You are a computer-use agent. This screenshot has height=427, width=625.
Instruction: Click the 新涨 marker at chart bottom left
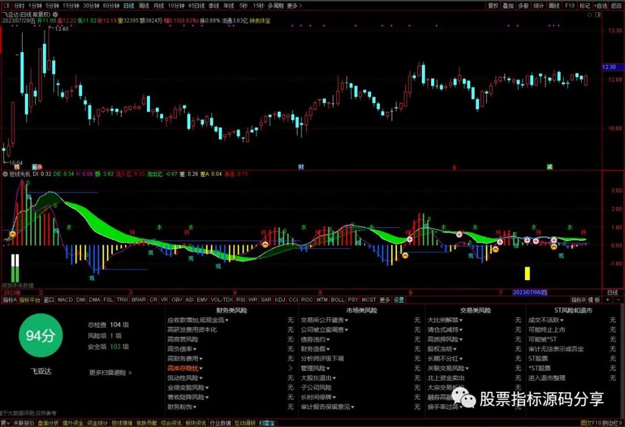point(37,167)
